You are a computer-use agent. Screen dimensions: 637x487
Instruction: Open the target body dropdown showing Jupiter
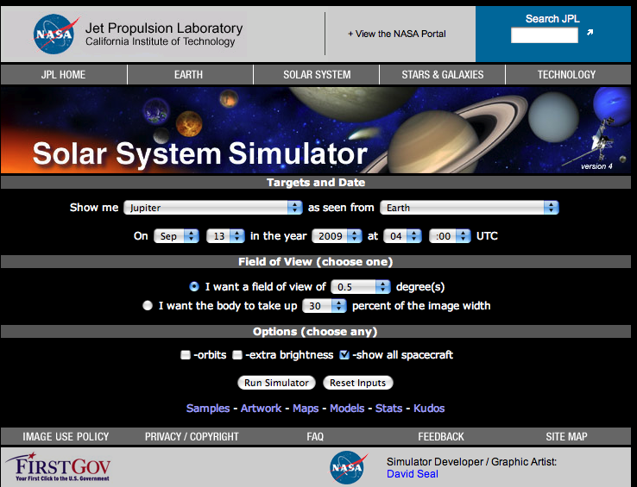tap(213, 208)
